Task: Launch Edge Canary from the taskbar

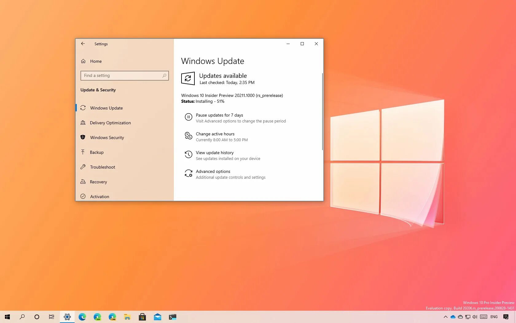Action: pyautogui.click(x=112, y=317)
